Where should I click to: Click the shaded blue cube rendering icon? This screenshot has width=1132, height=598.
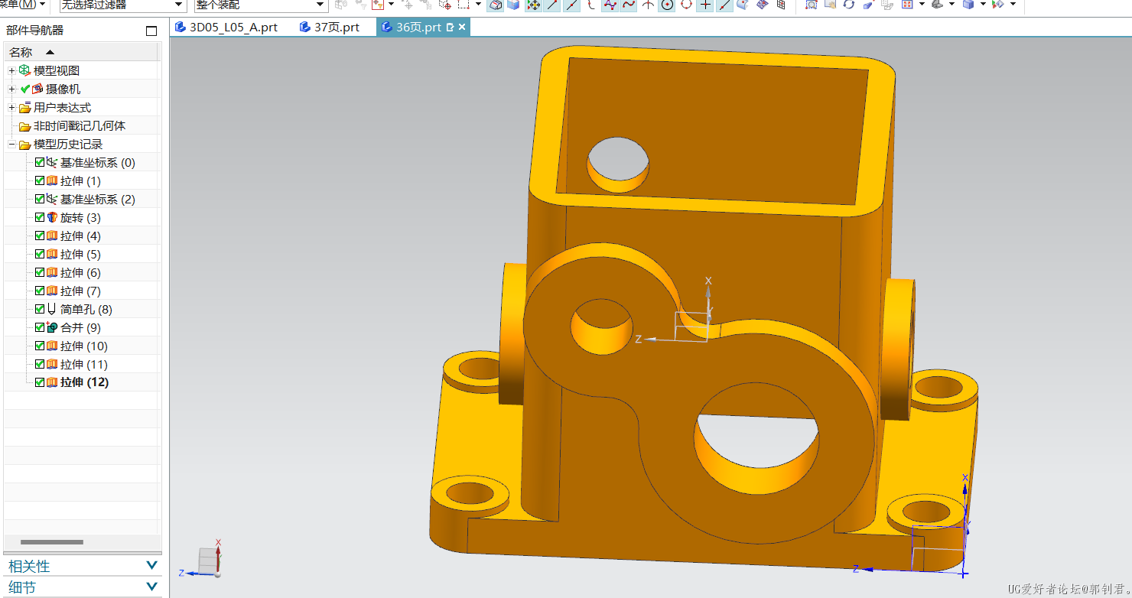[x=968, y=4]
